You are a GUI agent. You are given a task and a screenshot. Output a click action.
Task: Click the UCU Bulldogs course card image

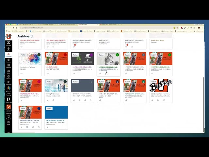pos(161,85)
